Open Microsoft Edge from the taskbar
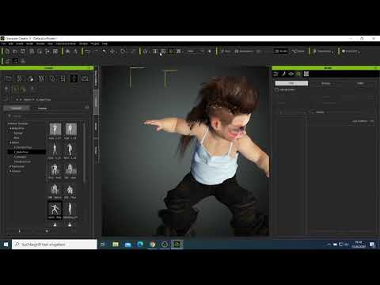Viewport: 380px width, 285px height. coord(140,245)
